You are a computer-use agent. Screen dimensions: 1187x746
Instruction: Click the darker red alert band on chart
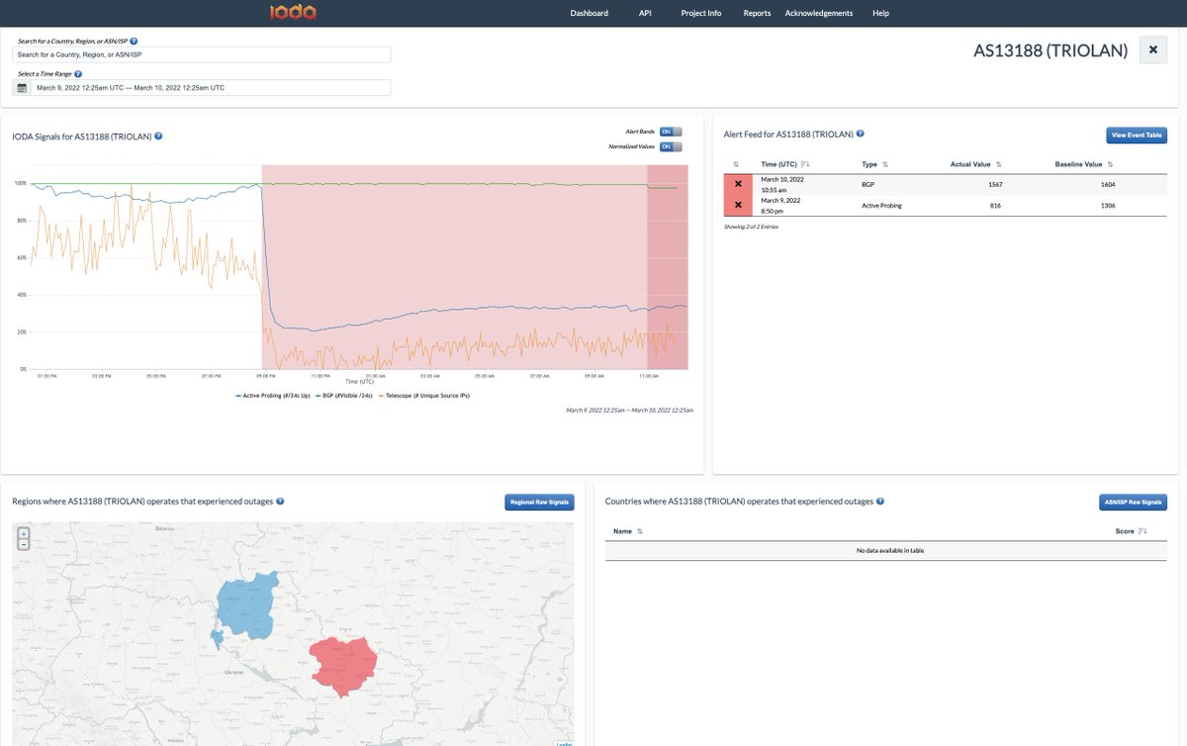(666, 267)
